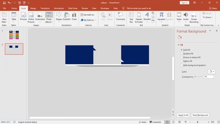Image resolution: width=220 pixels, height=124 pixels.
Task: Customize Quick Access Toolbar dropdown
Action: click(x=29, y=3)
